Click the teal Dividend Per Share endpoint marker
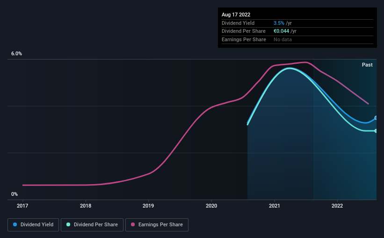The width and height of the screenshot is (384, 238). [x=376, y=131]
